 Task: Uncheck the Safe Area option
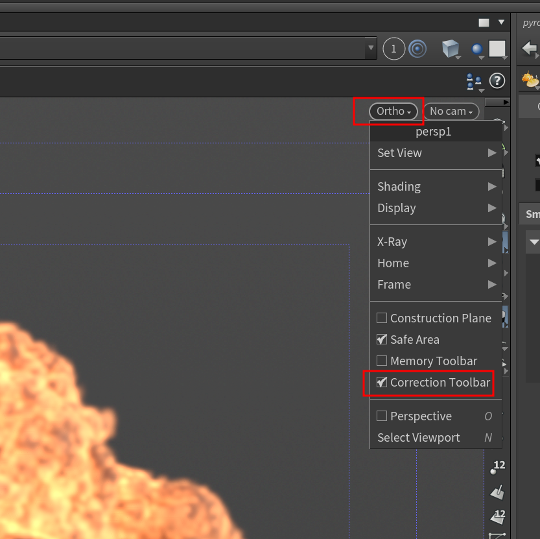pyautogui.click(x=382, y=339)
